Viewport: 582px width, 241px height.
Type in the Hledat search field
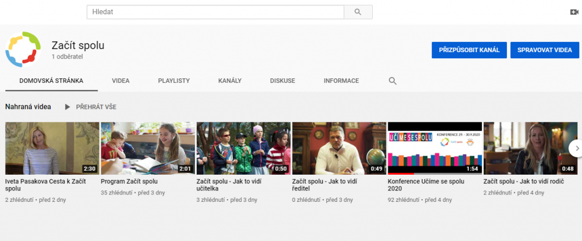pos(215,12)
